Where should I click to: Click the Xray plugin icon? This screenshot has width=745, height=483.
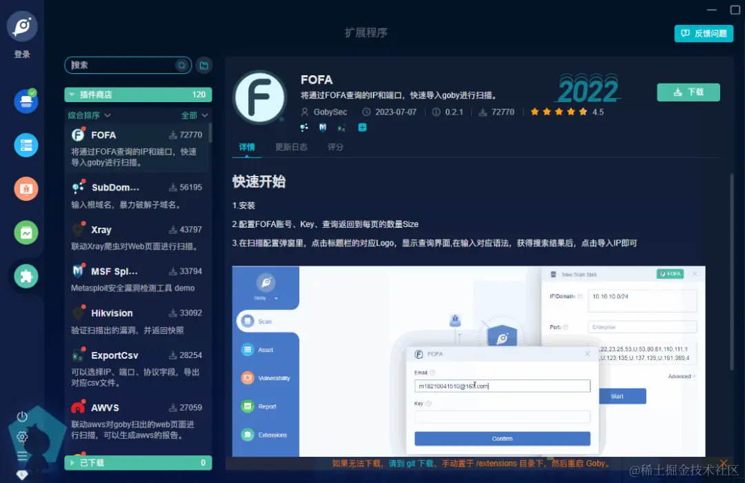78,230
